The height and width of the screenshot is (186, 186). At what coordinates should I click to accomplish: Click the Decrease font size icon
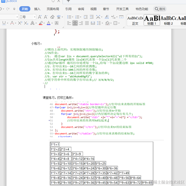(x=46, y=17)
